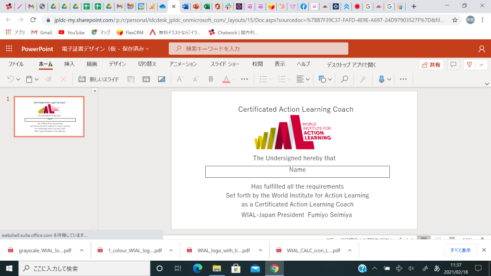Click the increase font size icon
Screen dimensions: 491x276
coord(180,79)
